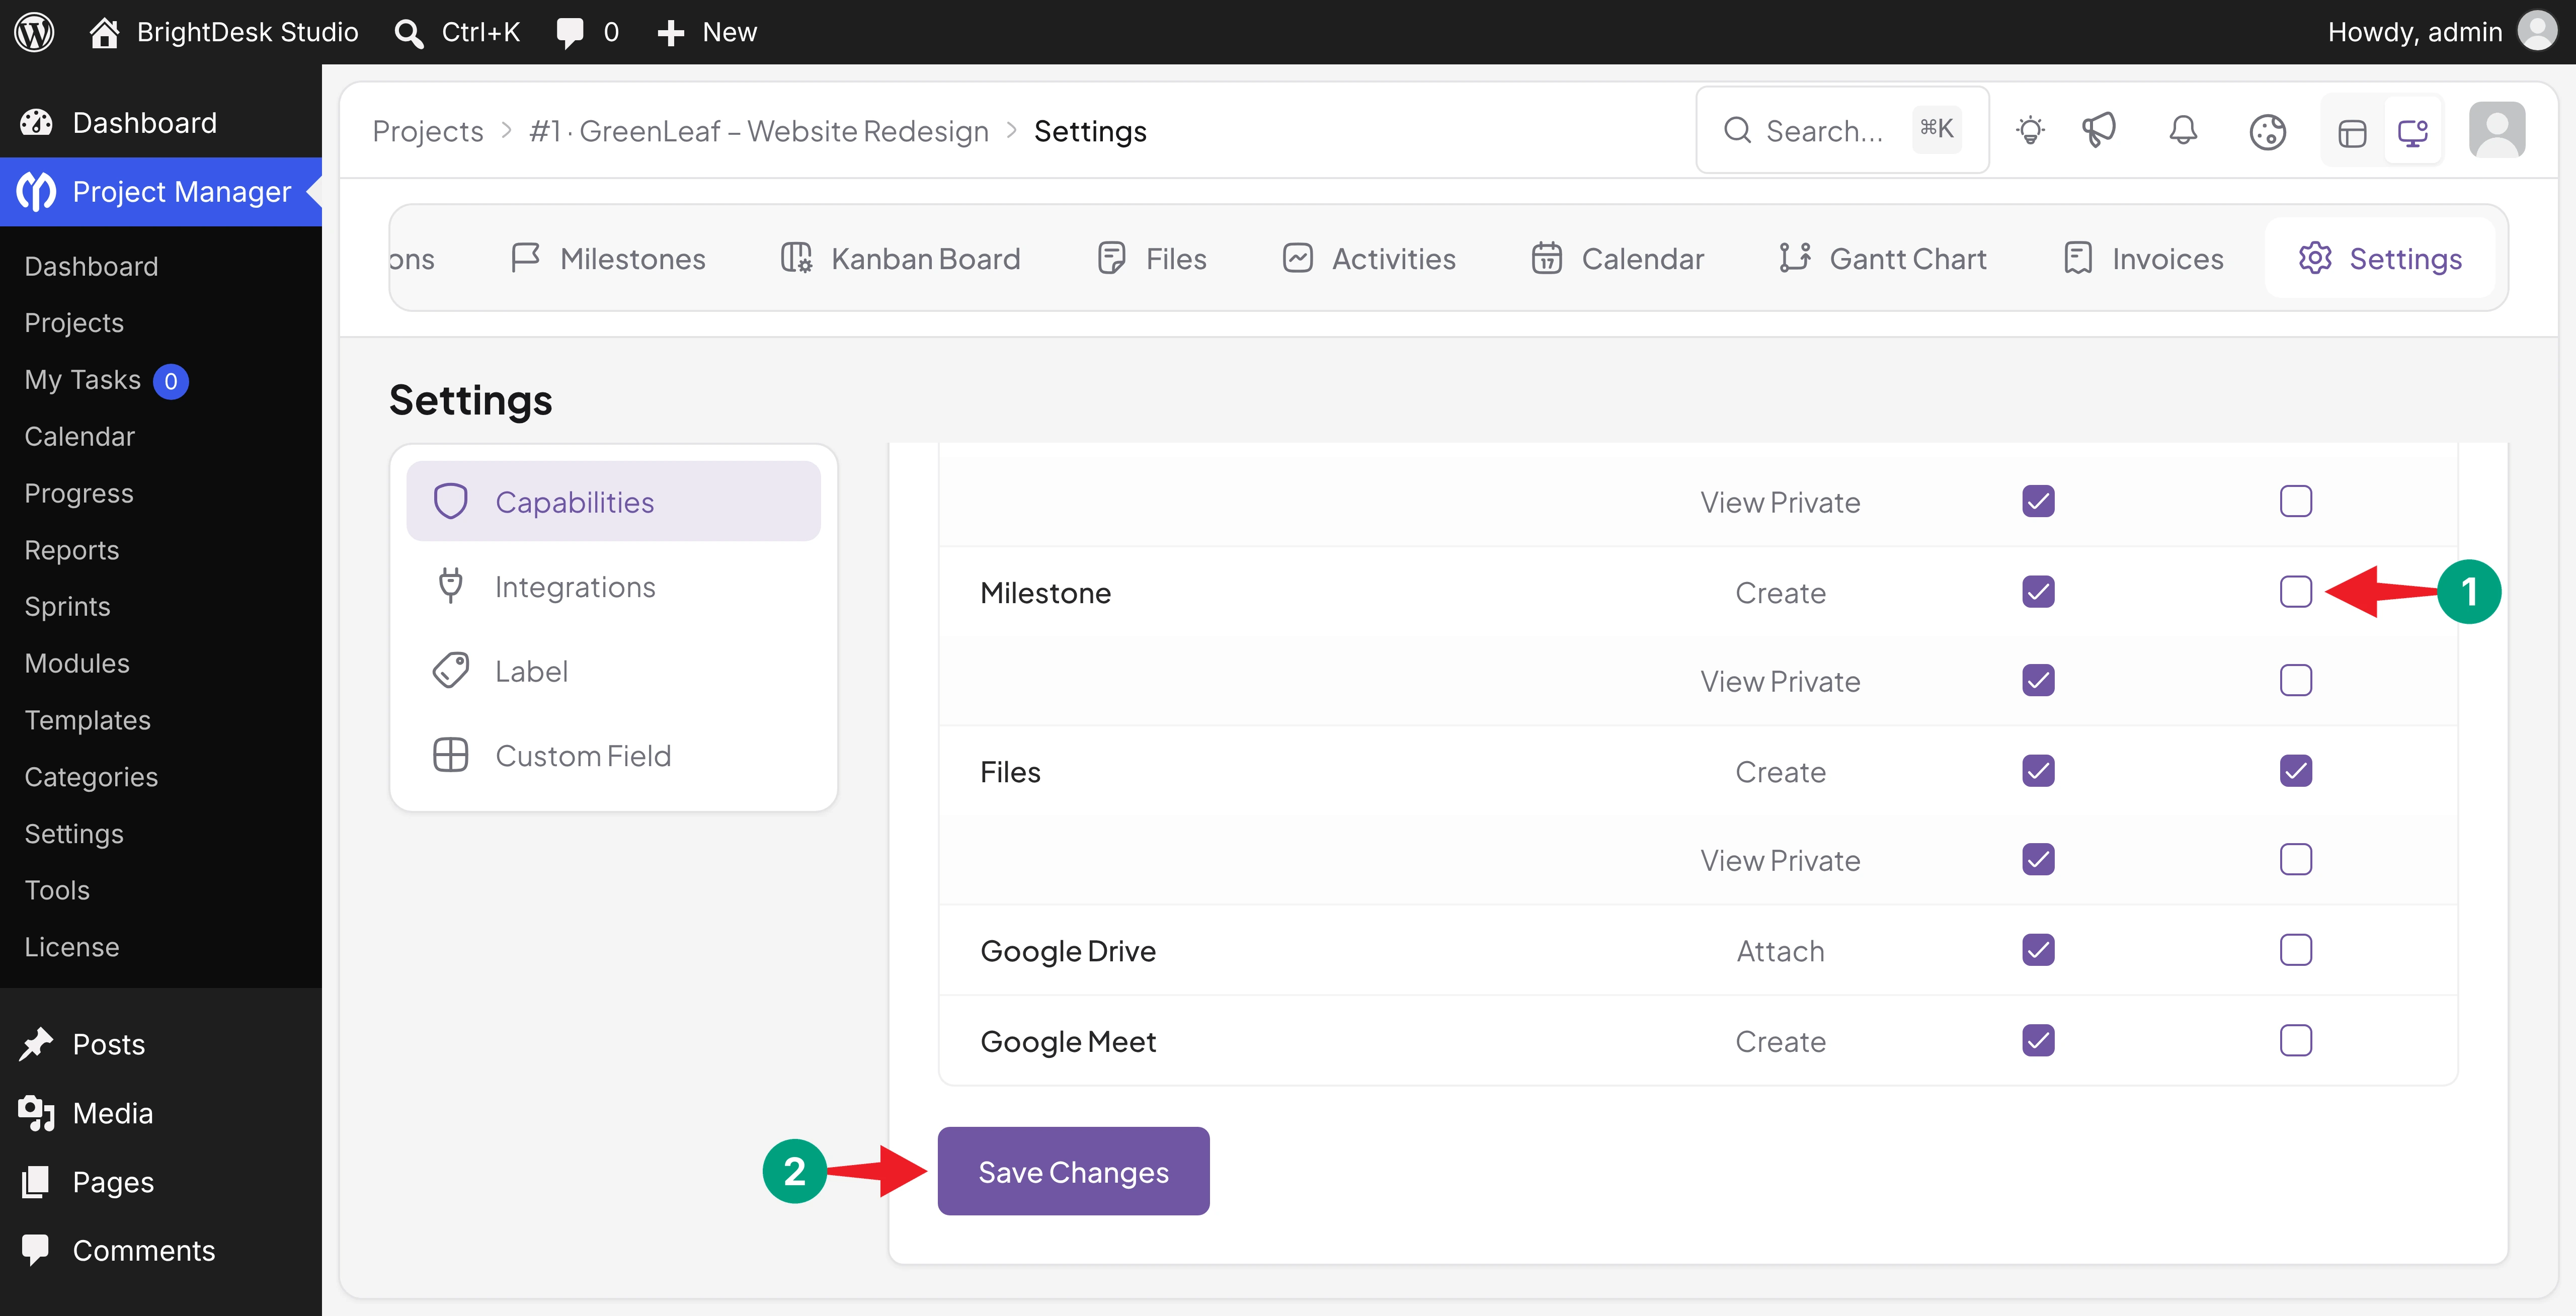Viewport: 2576px width, 1316px height.
Task: Click the Comments icon in sidebar
Action: [36, 1250]
